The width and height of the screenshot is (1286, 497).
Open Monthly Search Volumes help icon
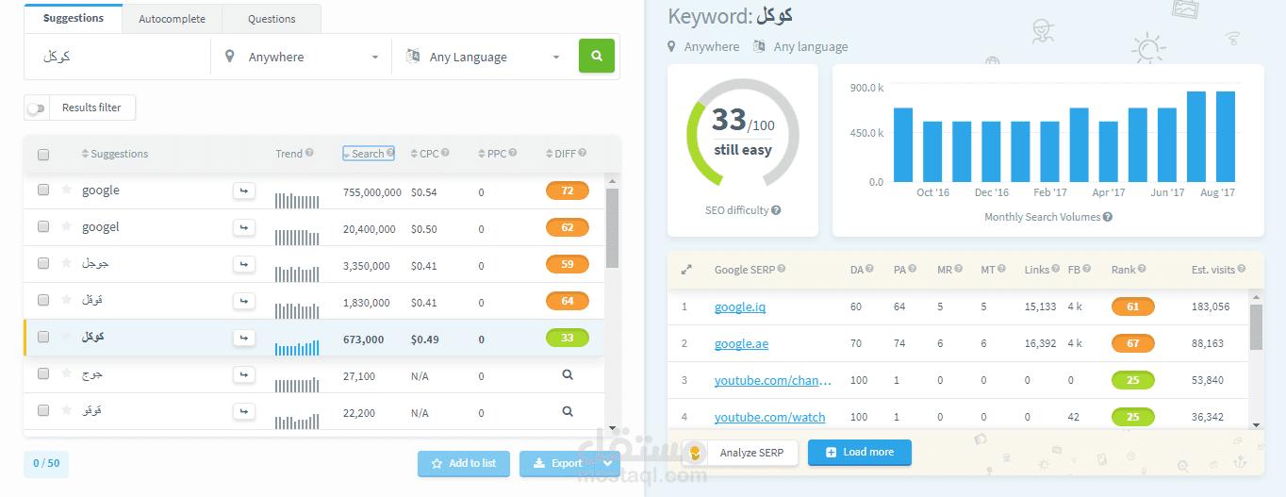pos(1108,217)
